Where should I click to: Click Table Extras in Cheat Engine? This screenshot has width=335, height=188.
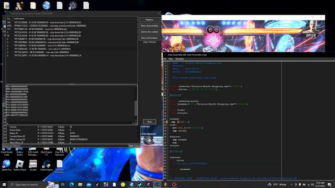pyautogui.click(x=134, y=146)
